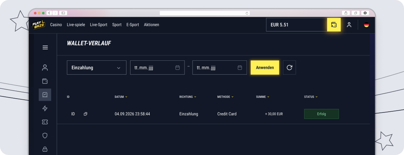Click the PlayBaze logo

coord(38,25)
